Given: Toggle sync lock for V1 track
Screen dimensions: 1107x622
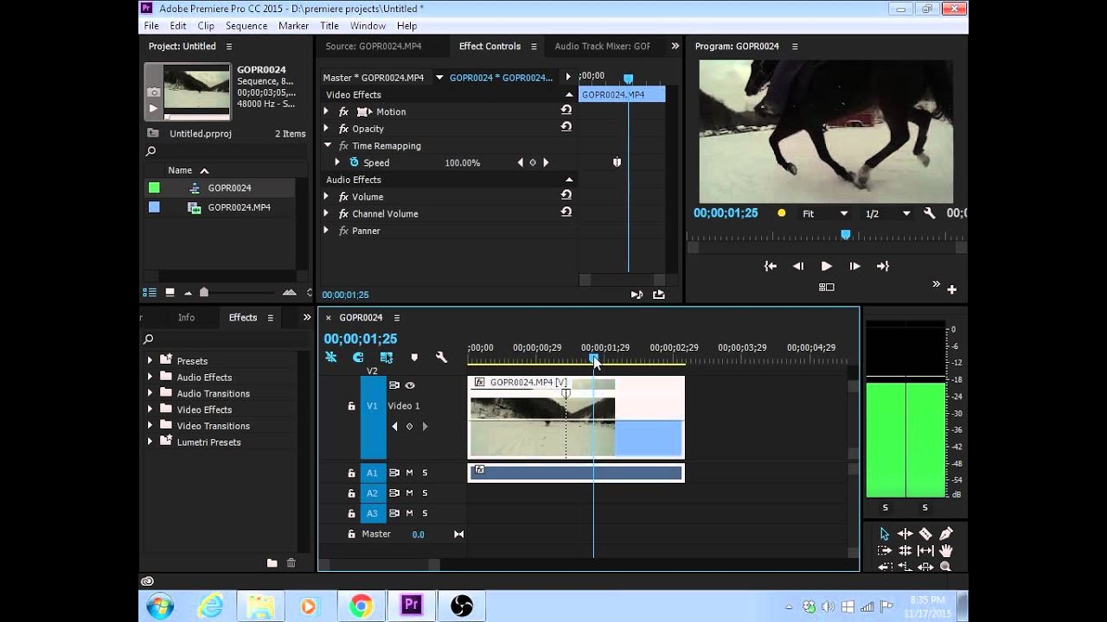Looking at the screenshot, I should (394, 385).
